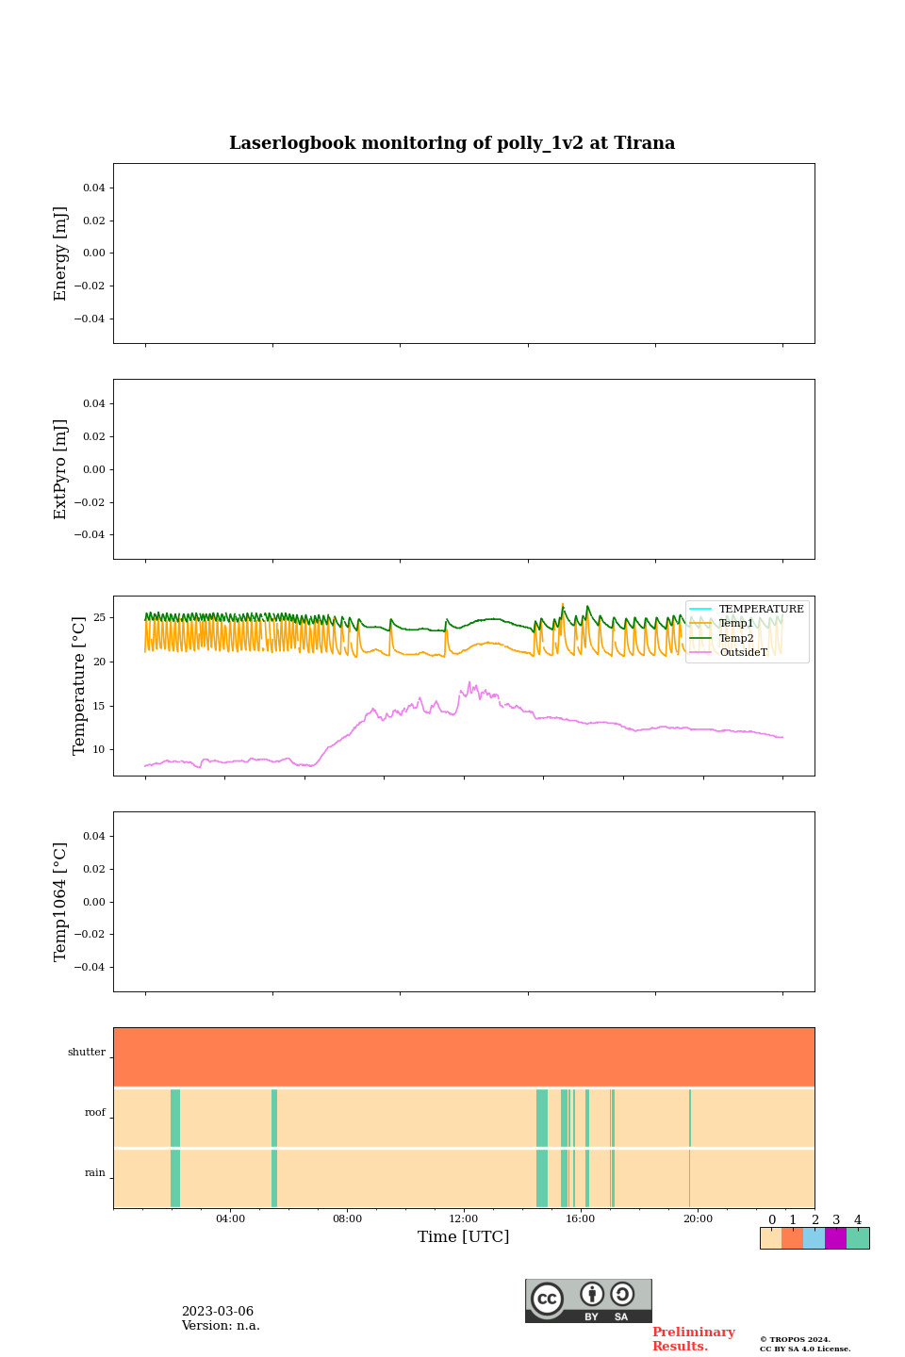Click the 04:00 time tick label

pos(230,1219)
